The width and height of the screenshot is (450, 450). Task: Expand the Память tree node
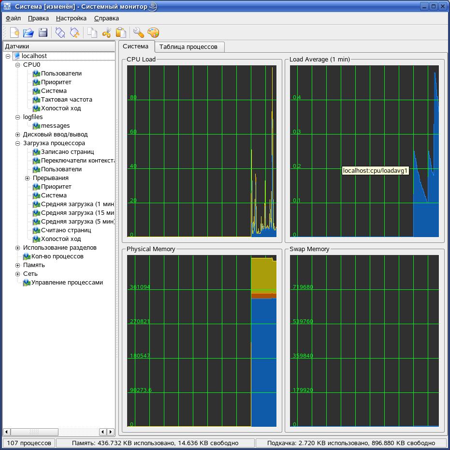[18, 265]
